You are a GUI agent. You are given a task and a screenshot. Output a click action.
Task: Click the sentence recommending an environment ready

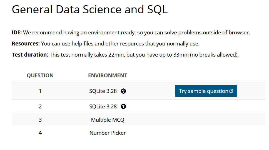click(136, 33)
